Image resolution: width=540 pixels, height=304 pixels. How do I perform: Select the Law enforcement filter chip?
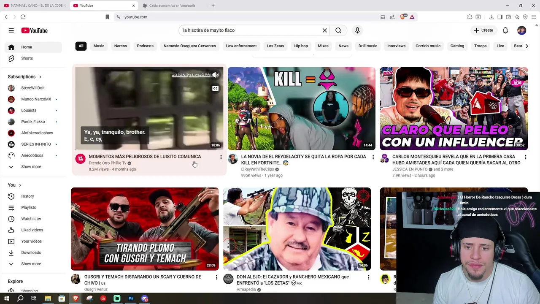click(x=241, y=46)
